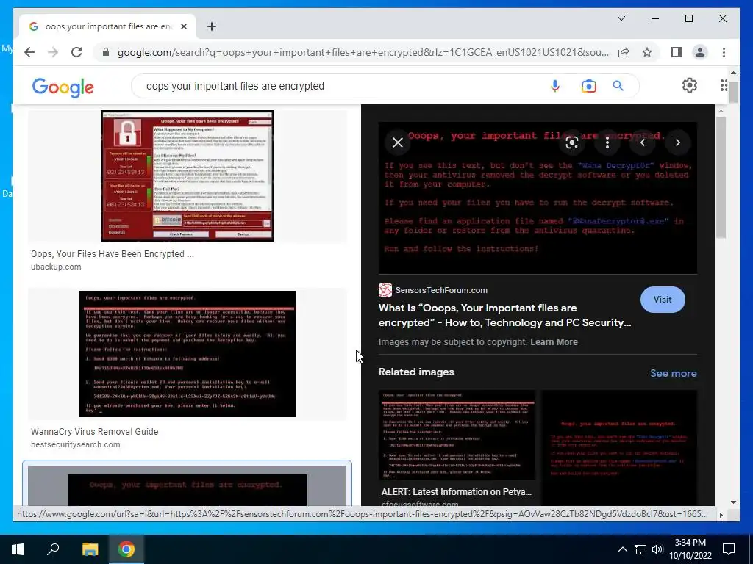The image size is (753, 564).
Task: Open the taskbar clock showing 3:34 PM
Action: [x=690, y=549]
